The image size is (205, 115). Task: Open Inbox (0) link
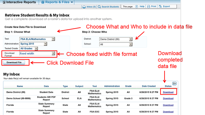(x=91, y=7)
